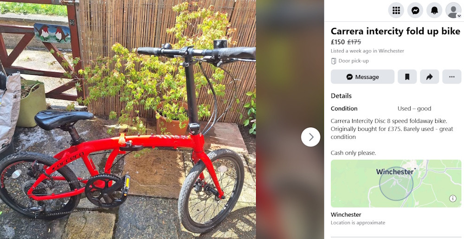Open the Facebook apps menu grid icon
The image size is (464, 239).
396,10
